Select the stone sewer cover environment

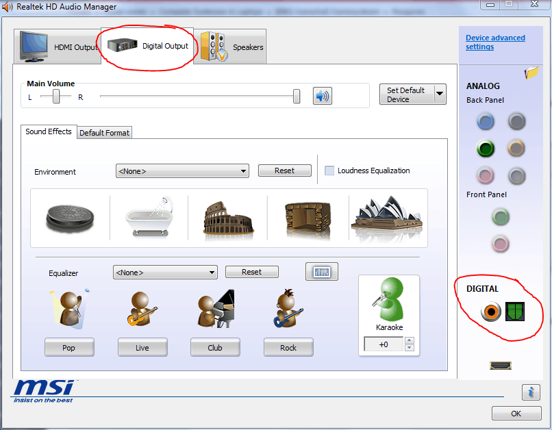coord(70,218)
